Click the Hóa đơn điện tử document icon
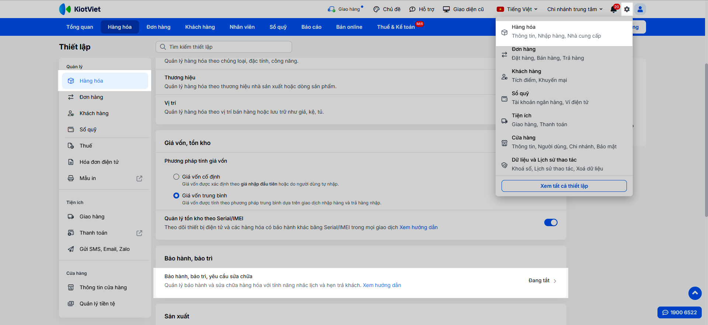This screenshot has height=325, width=708. click(71, 162)
